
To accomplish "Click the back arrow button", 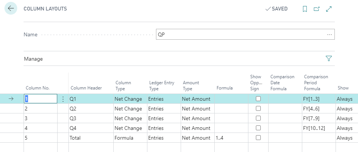I will [10, 9].
